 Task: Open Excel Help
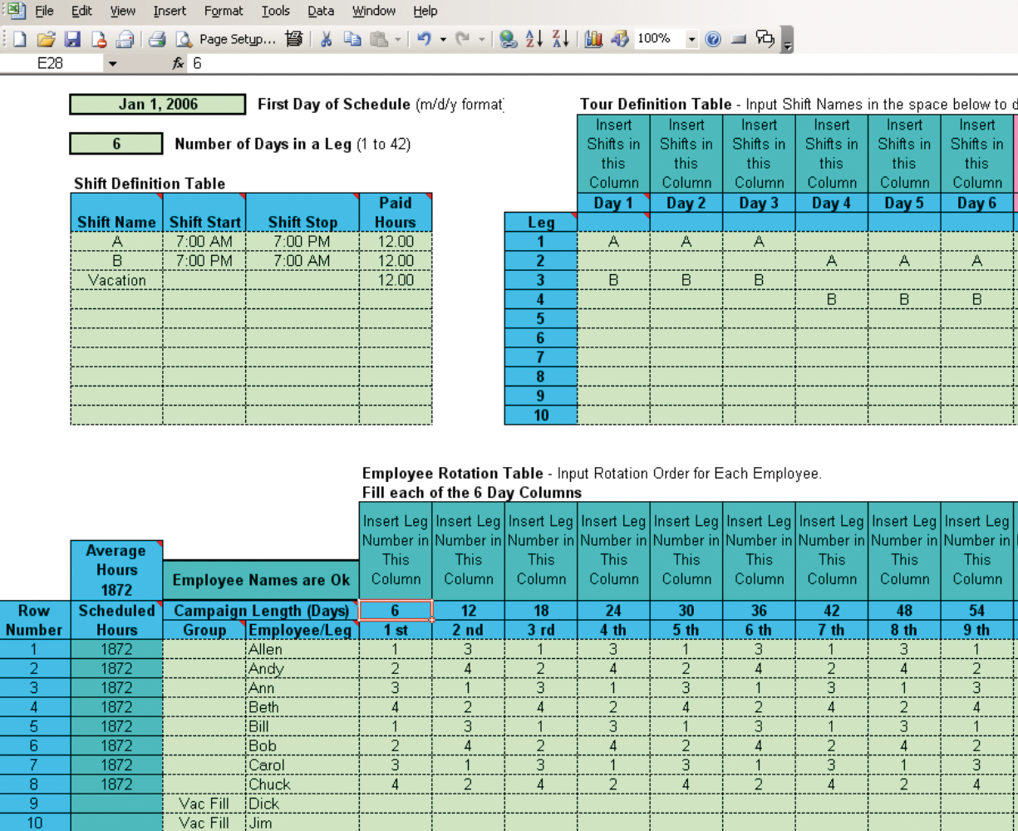pyautogui.click(x=713, y=39)
